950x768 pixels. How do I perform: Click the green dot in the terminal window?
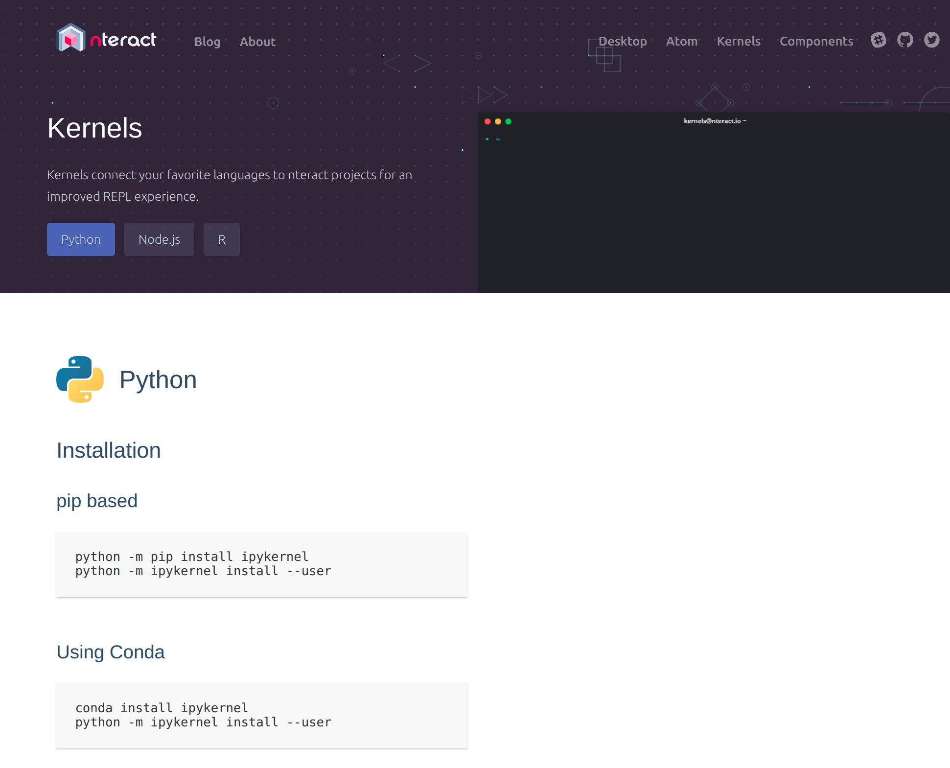(x=509, y=121)
